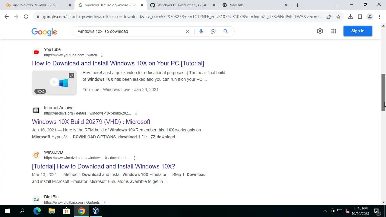Open more options for YouTube result
The width and height of the screenshot is (386, 217).
click(x=102, y=55)
